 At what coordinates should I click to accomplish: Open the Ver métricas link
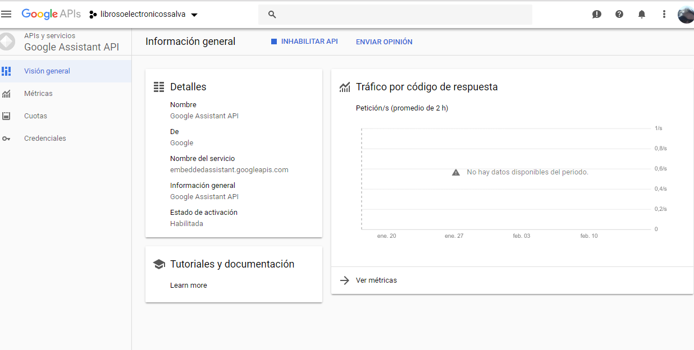tap(376, 280)
